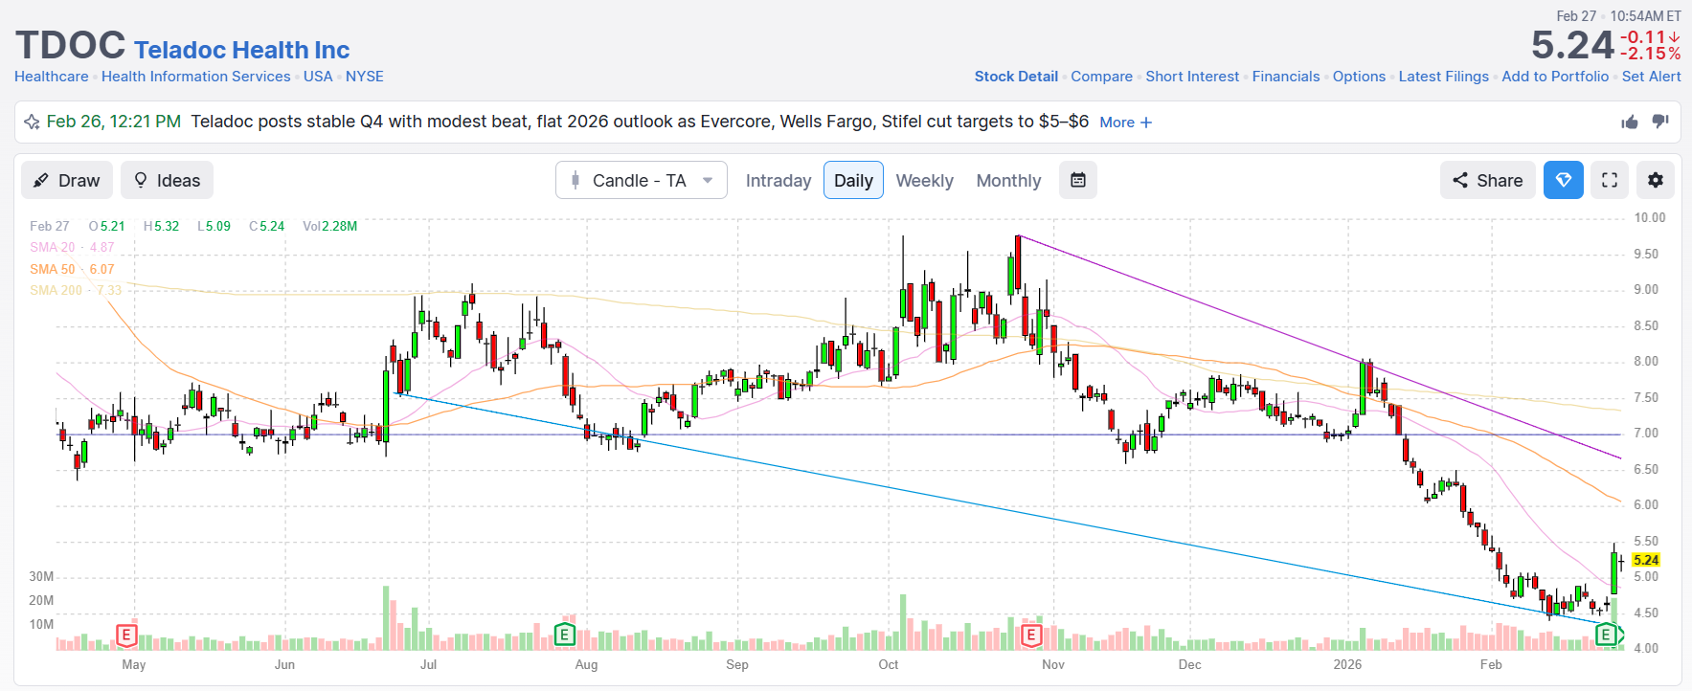Switch to Intraday timeframe
Screen dimensions: 1692x691
coord(778,181)
